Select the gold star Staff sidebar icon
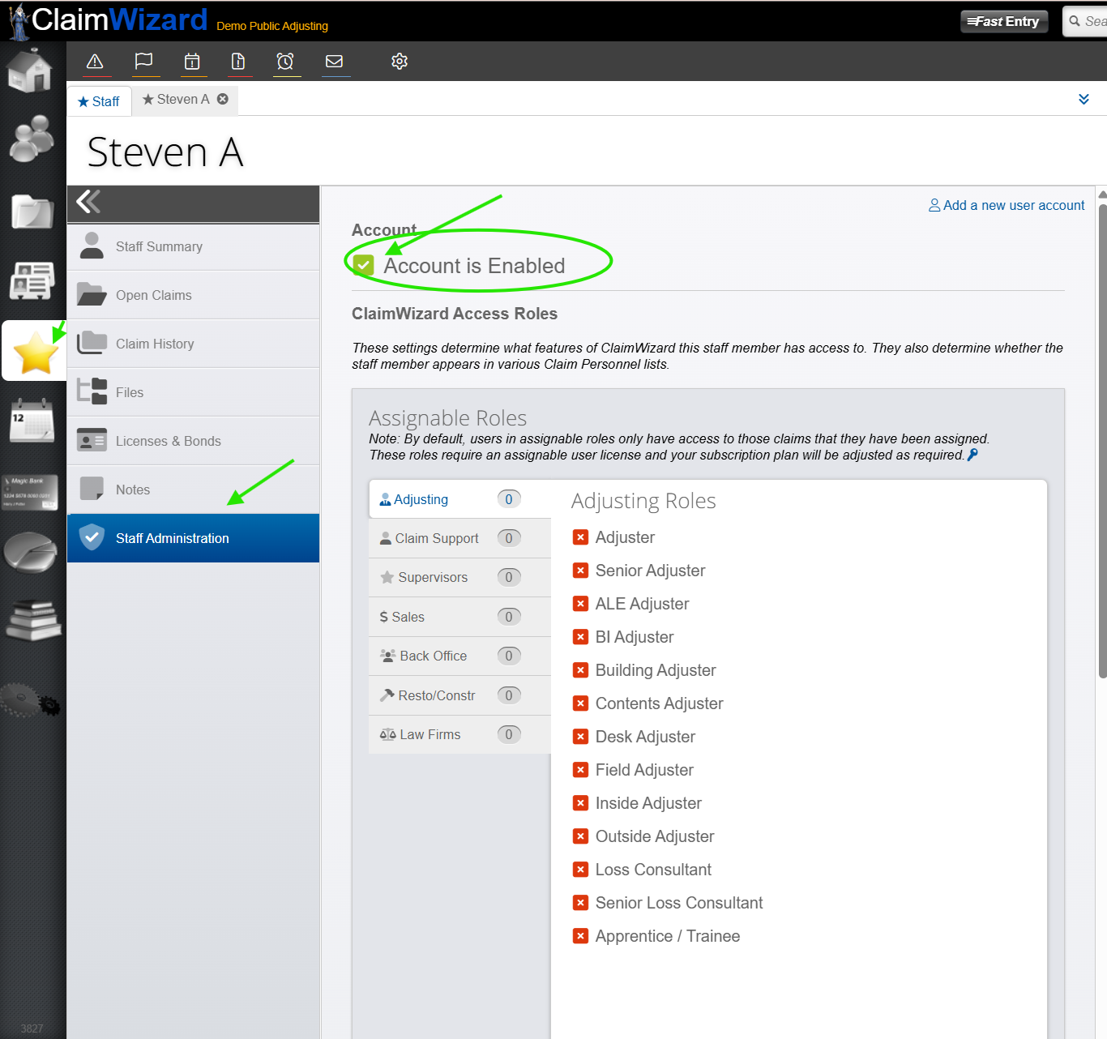 [36, 352]
